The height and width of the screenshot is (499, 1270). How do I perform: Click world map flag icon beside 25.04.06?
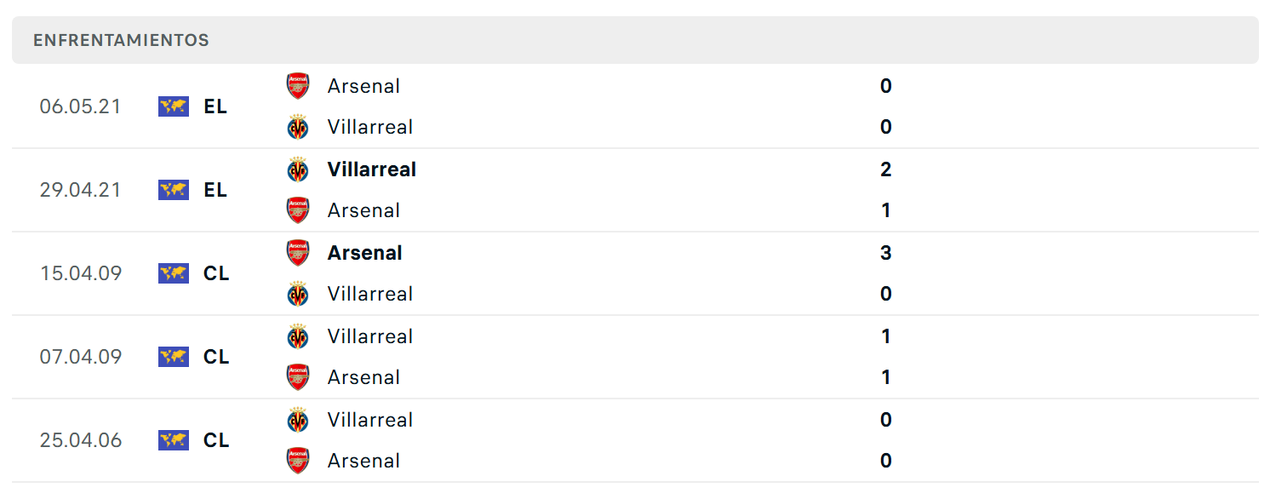pyautogui.click(x=174, y=440)
